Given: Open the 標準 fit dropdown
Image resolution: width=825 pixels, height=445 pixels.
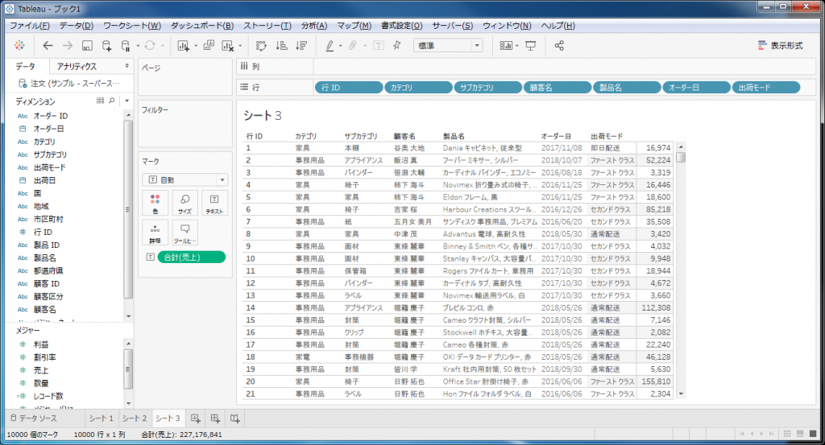Looking at the screenshot, I should pyautogui.click(x=448, y=46).
